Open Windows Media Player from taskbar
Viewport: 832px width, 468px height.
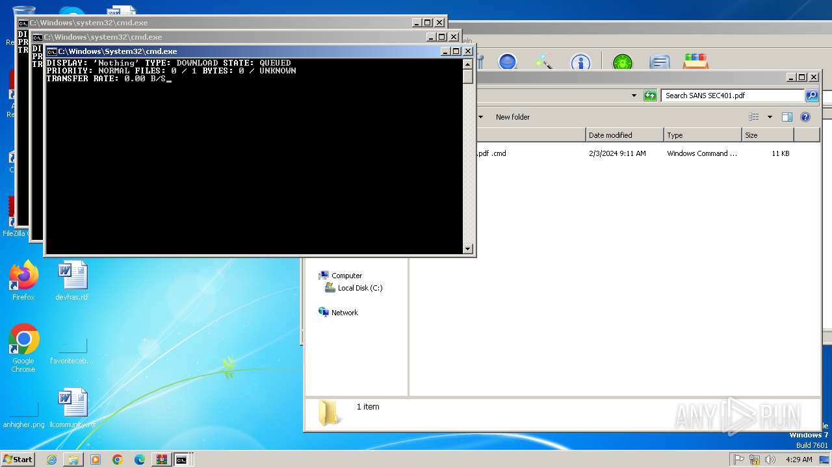click(x=96, y=460)
